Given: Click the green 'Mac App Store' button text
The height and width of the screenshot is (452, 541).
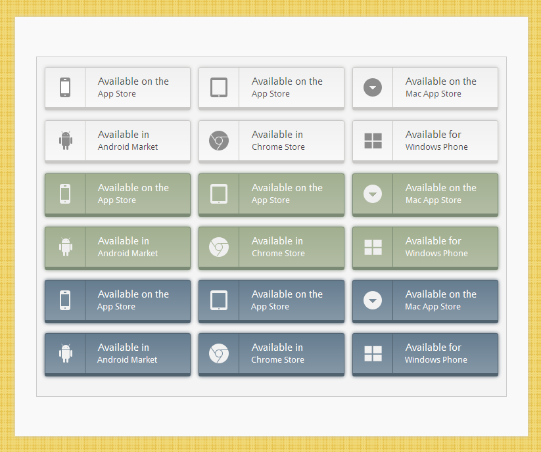Looking at the screenshot, I should click(433, 200).
